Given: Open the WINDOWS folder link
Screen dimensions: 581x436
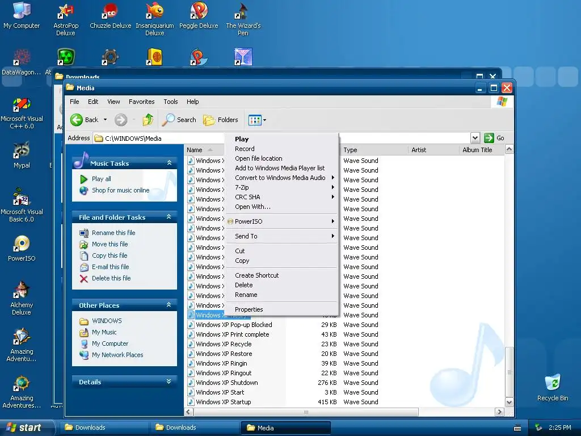Looking at the screenshot, I should point(107,321).
